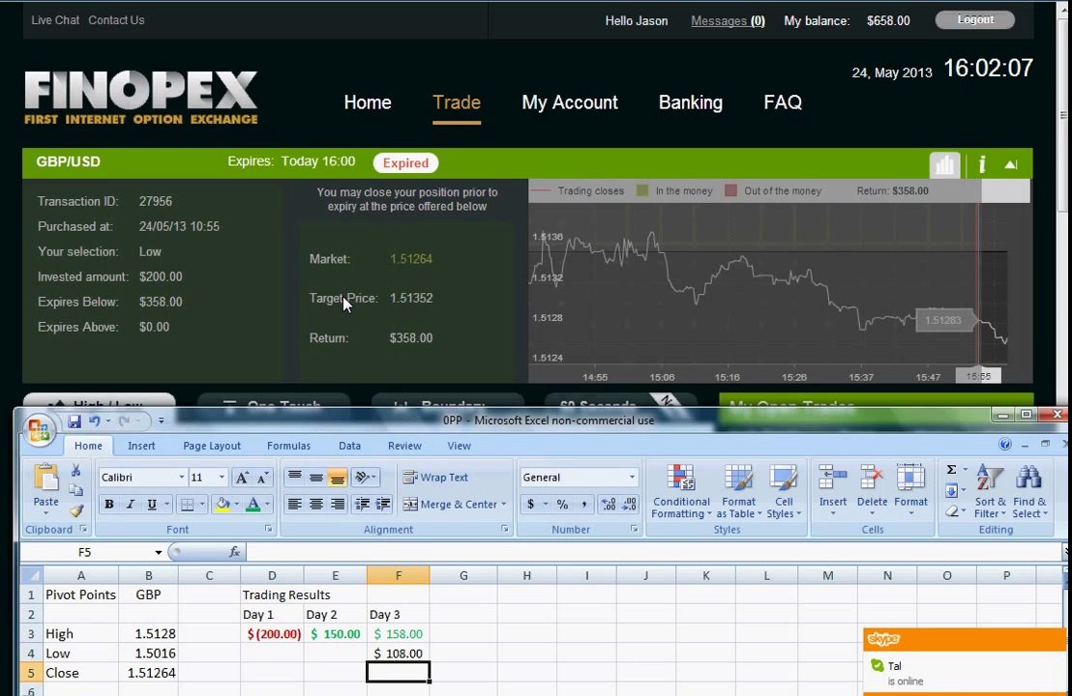Select Align Text Right
Screen dimensions: 1072x696
click(337, 504)
